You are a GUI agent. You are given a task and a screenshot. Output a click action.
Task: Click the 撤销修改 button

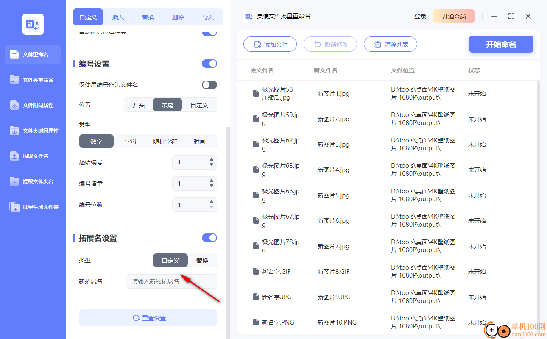[x=330, y=44]
